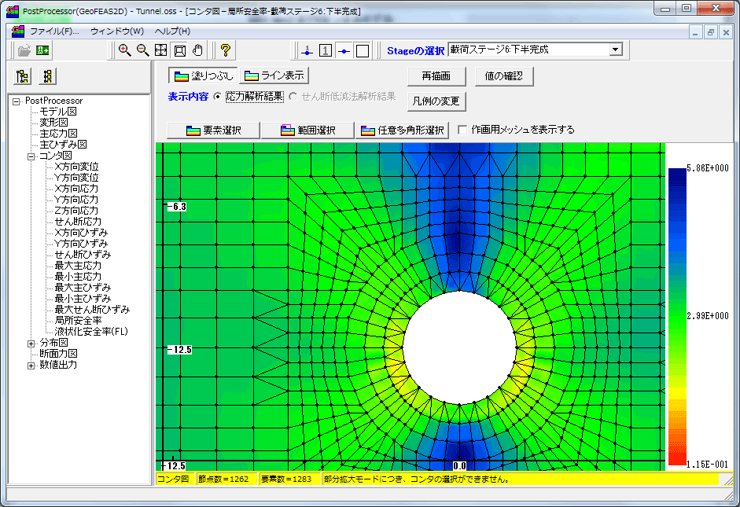This screenshot has height=507, width=740.
Task: Select 変形図 in the tree
Action: [53, 123]
